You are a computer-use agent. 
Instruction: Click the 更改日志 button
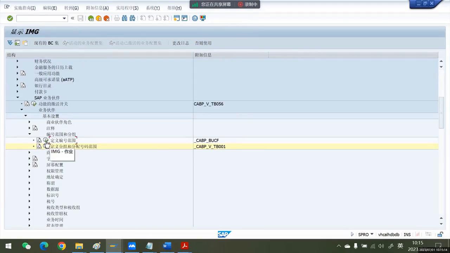click(181, 43)
